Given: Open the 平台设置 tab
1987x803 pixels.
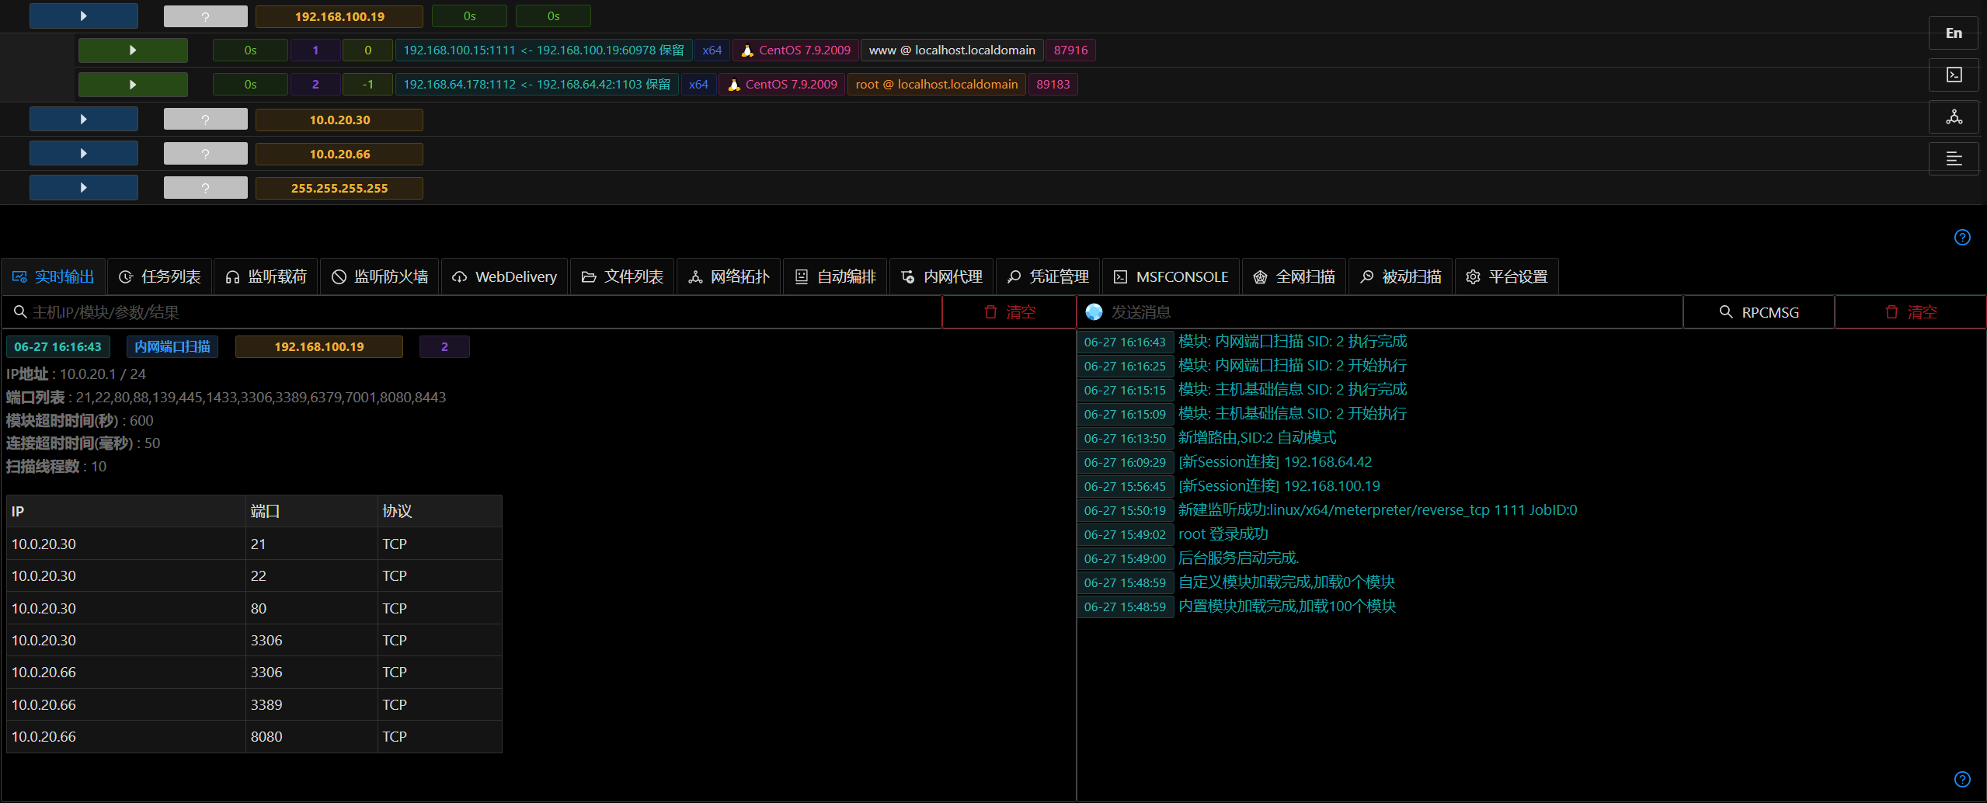Looking at the screenshot, I should click(x=1507, y=276).
